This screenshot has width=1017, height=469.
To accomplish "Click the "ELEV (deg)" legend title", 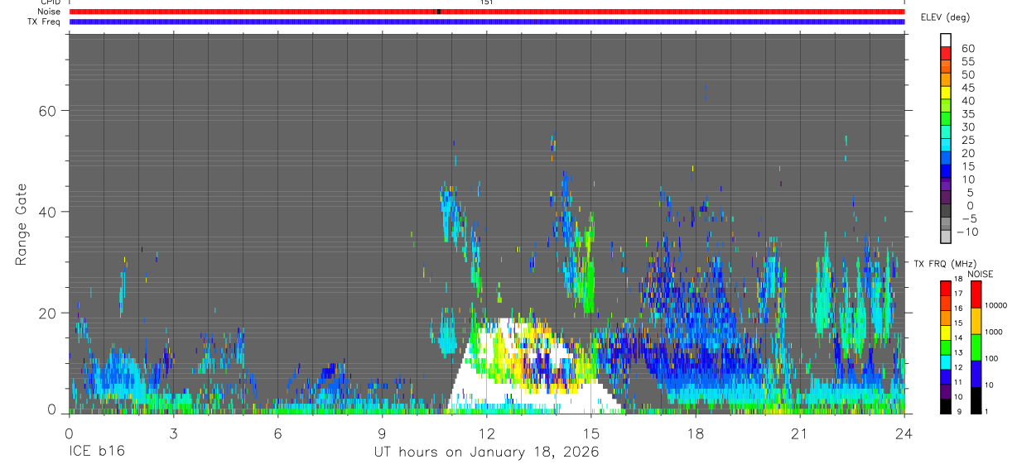I will (945, 17).
